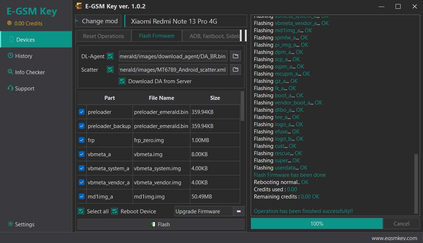Click the Part column header

(109, 98)
